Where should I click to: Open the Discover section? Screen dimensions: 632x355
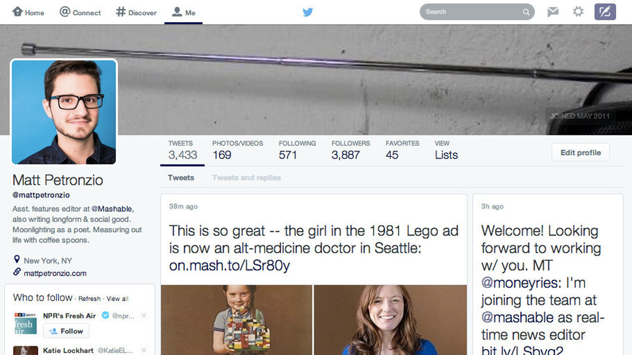coord(136,12)
